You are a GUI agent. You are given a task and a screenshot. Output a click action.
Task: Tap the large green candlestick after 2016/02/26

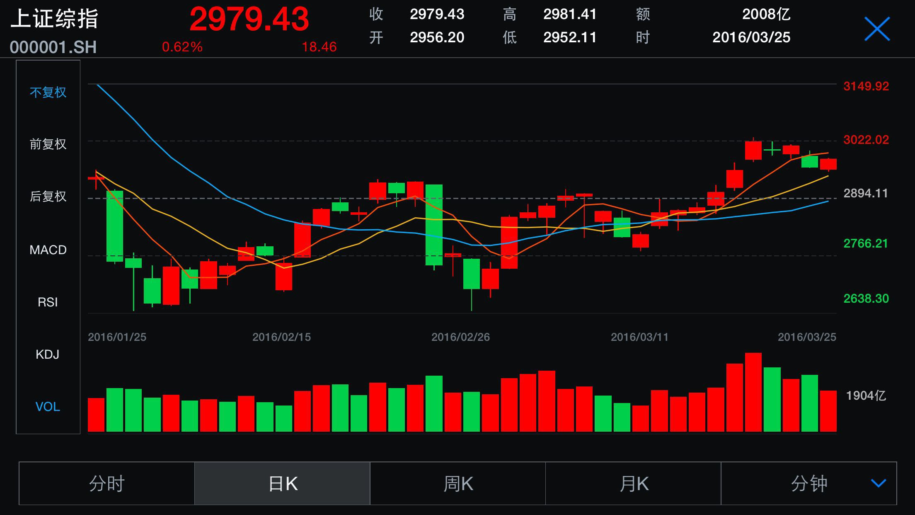[434, 224]
